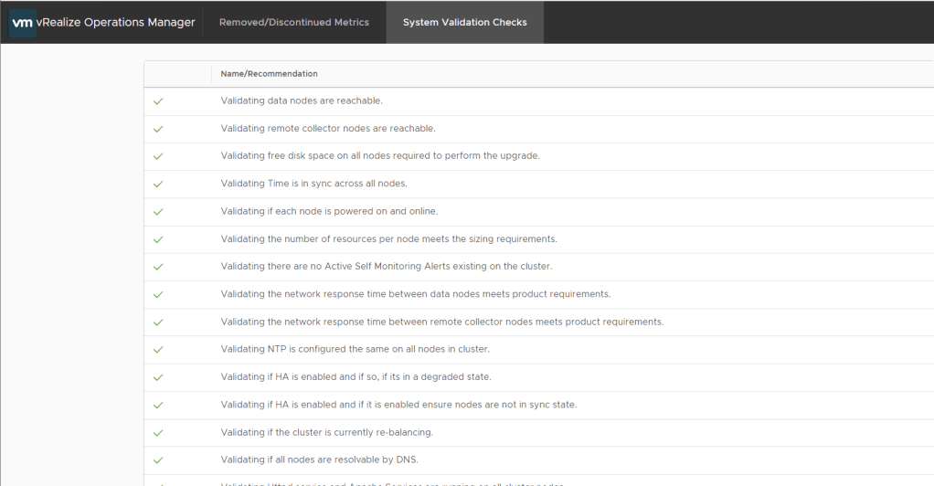Image resolution: width=934 pixels, height=486 pixels.
Task: Select the HA degraded state validation row
Action: (356, 377)
